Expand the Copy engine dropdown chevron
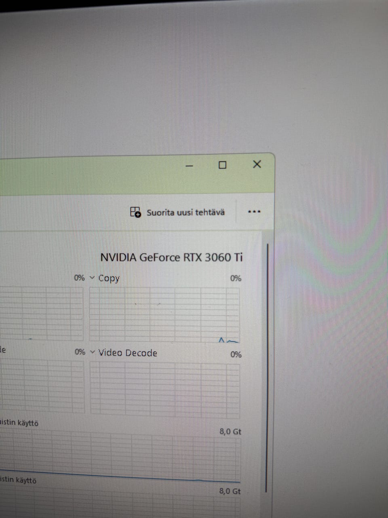 coord(92,278)
